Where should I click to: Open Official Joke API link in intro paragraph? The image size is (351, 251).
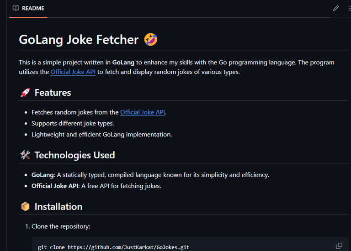(x=73, y=72)
